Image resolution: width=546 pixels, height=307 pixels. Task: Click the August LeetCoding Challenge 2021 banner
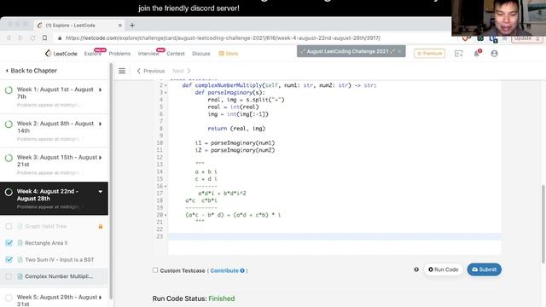pos(351,51)
